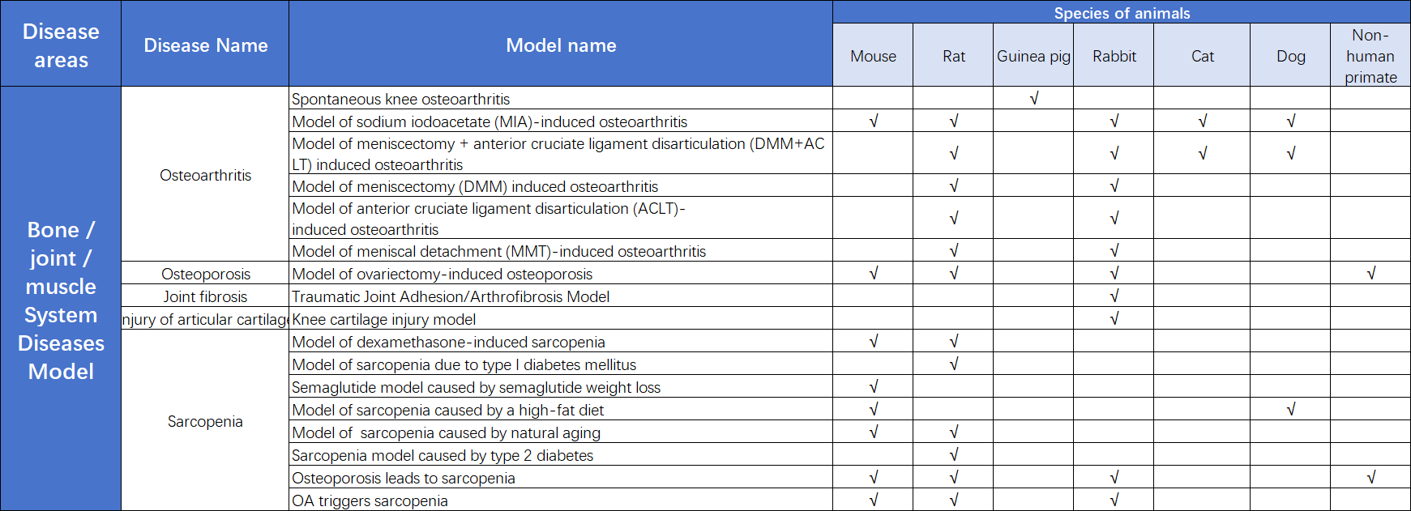Select the Disease Name header cell
Screen dimensions: 1411x511
205,45
